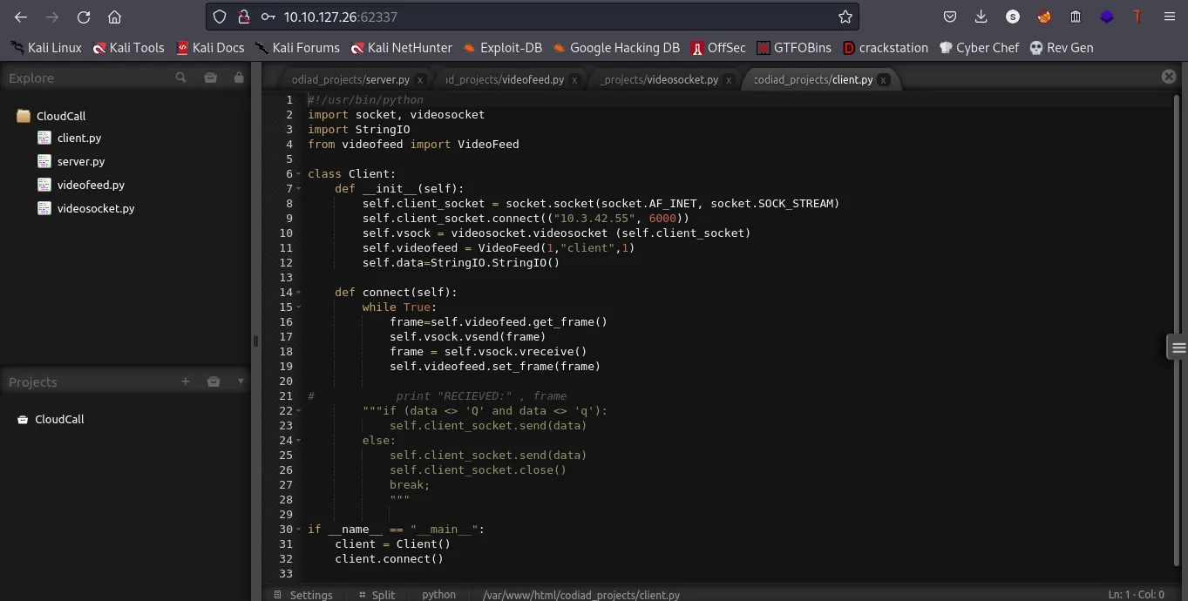Go forward in browser history

tap(52, 17)
